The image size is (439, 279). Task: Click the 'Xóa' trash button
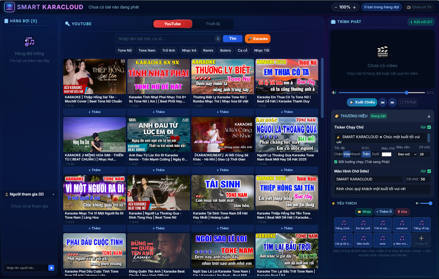point(402,212)
